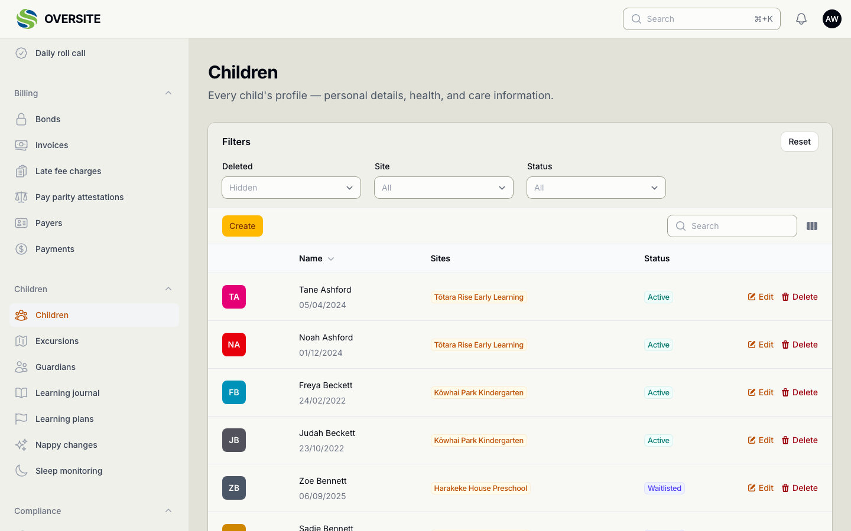Open Nappy changes page
851x531 pixels.
coord(95,445)
